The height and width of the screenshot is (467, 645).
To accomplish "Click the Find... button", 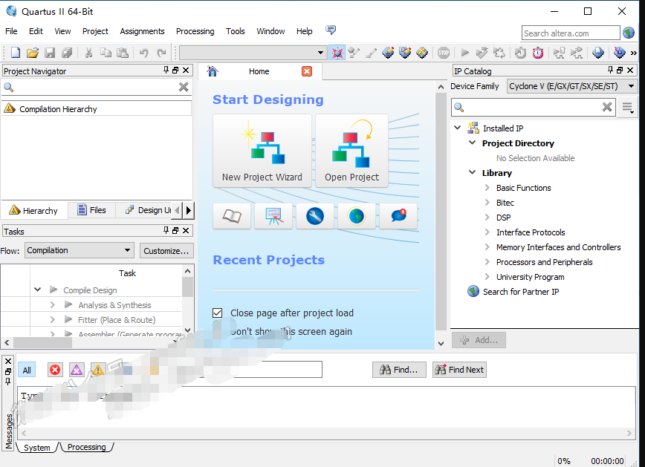I will [x=399, y=370].
